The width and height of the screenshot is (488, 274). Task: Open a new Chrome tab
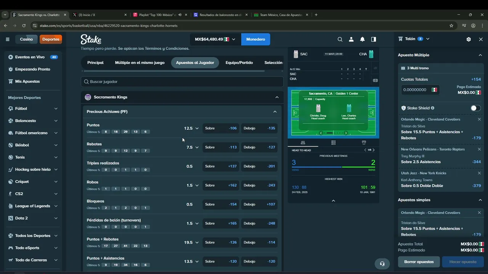click(316, 15)
